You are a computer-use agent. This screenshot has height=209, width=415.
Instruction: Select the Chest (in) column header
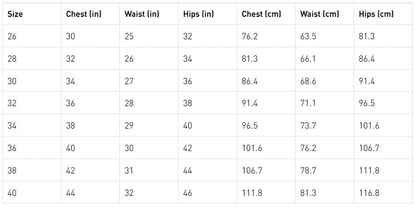pyautogui.click(x=83, y=14)
